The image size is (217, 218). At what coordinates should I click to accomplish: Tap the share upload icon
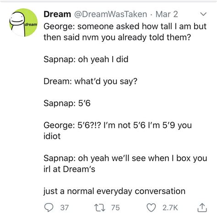(202, 207)
